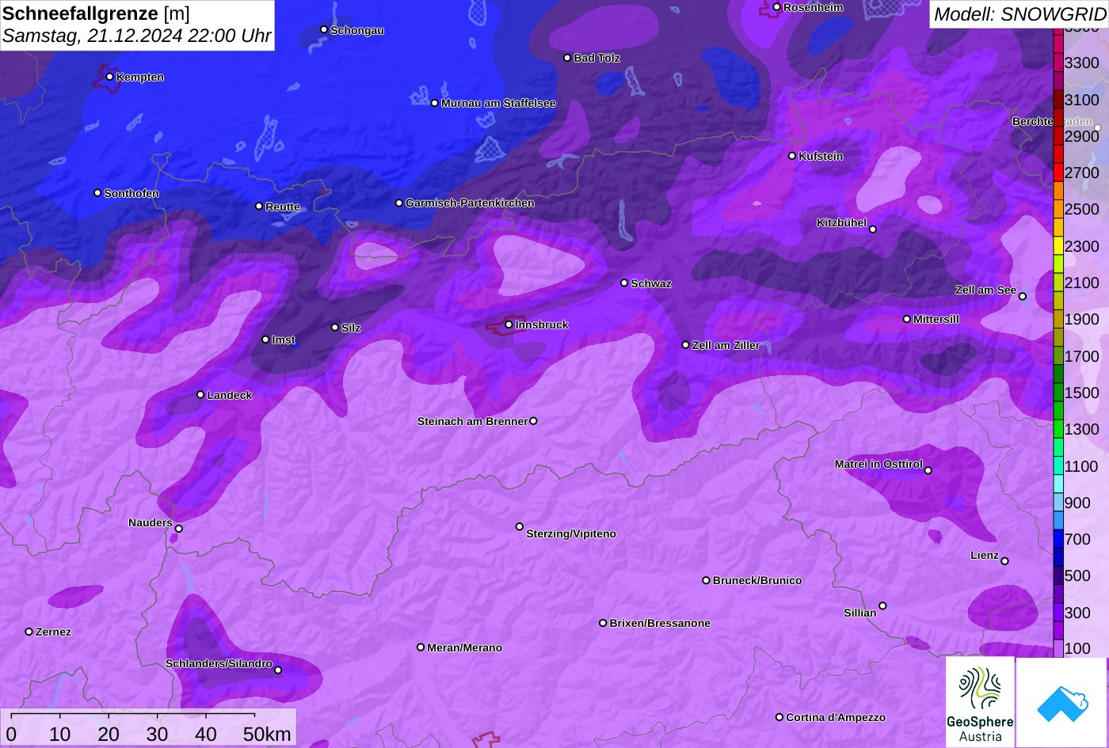Screen dimensions: 1109x748
Task: Click the Garmisch-Partenkirchen label
Action: 470,203
